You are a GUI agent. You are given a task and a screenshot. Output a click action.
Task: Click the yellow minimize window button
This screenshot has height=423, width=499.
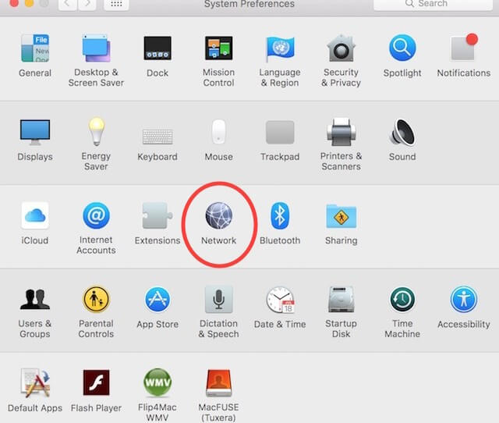tap(30, 3)
